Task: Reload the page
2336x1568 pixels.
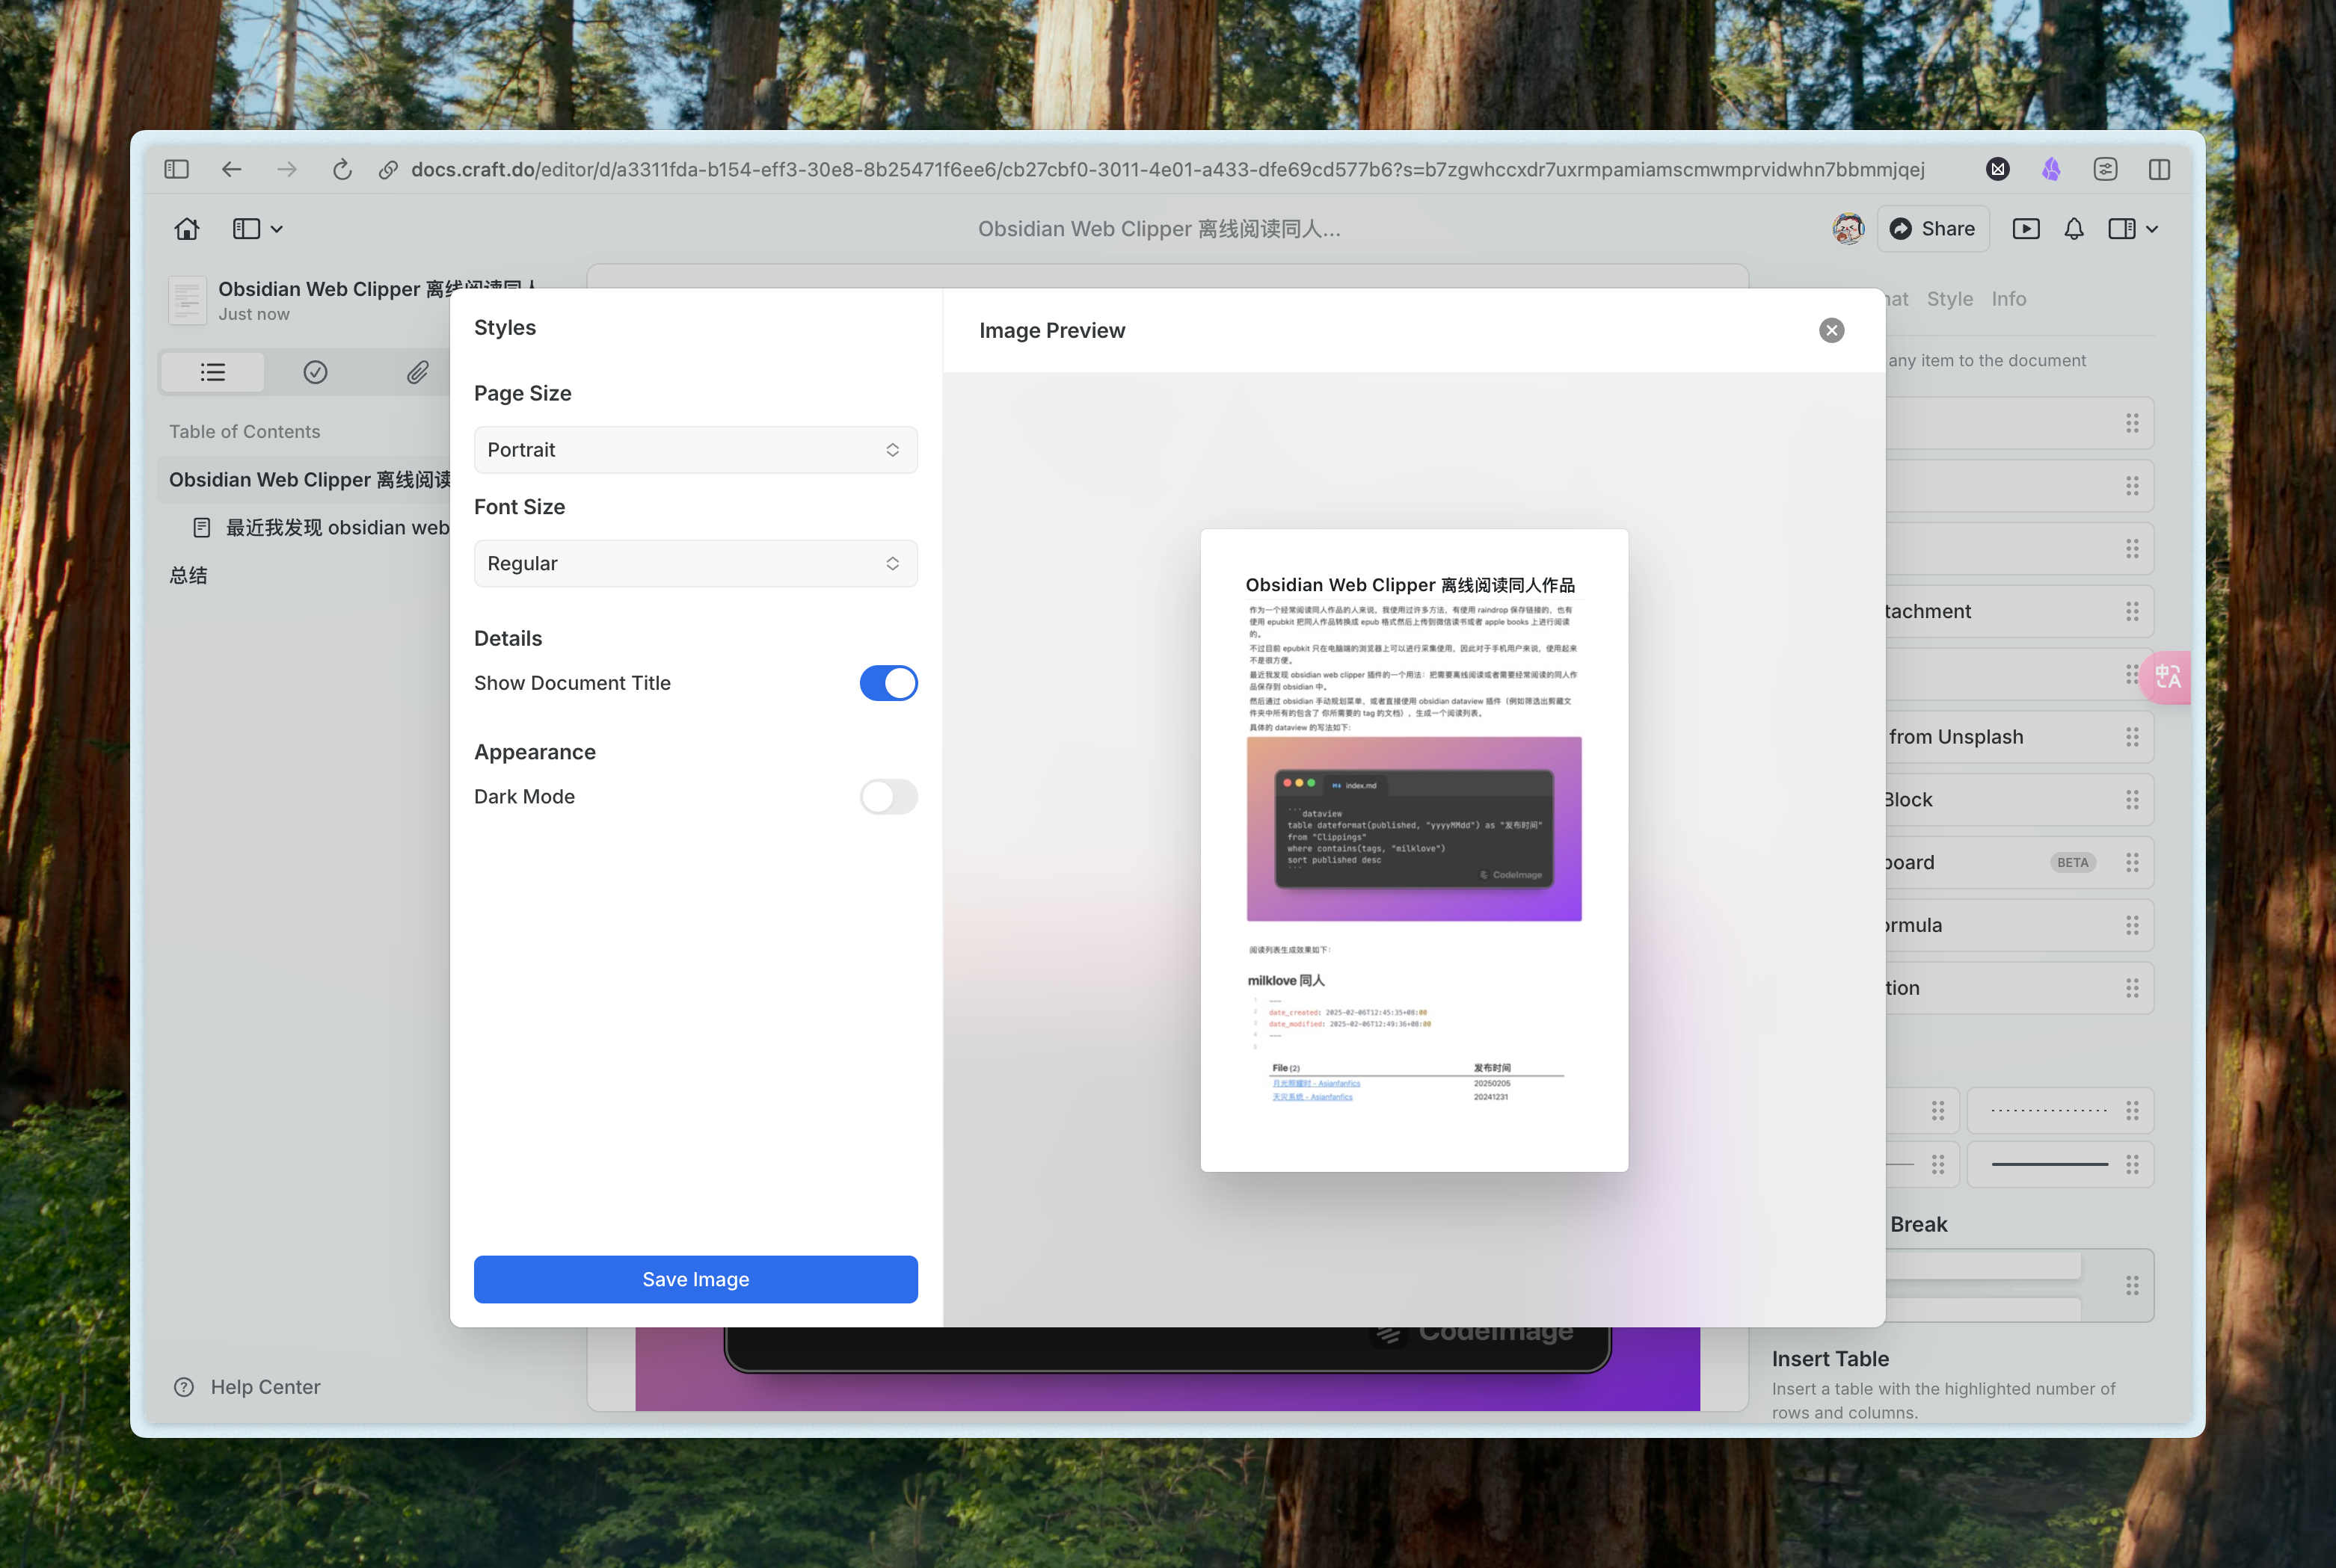Action: tap(342, 169)
